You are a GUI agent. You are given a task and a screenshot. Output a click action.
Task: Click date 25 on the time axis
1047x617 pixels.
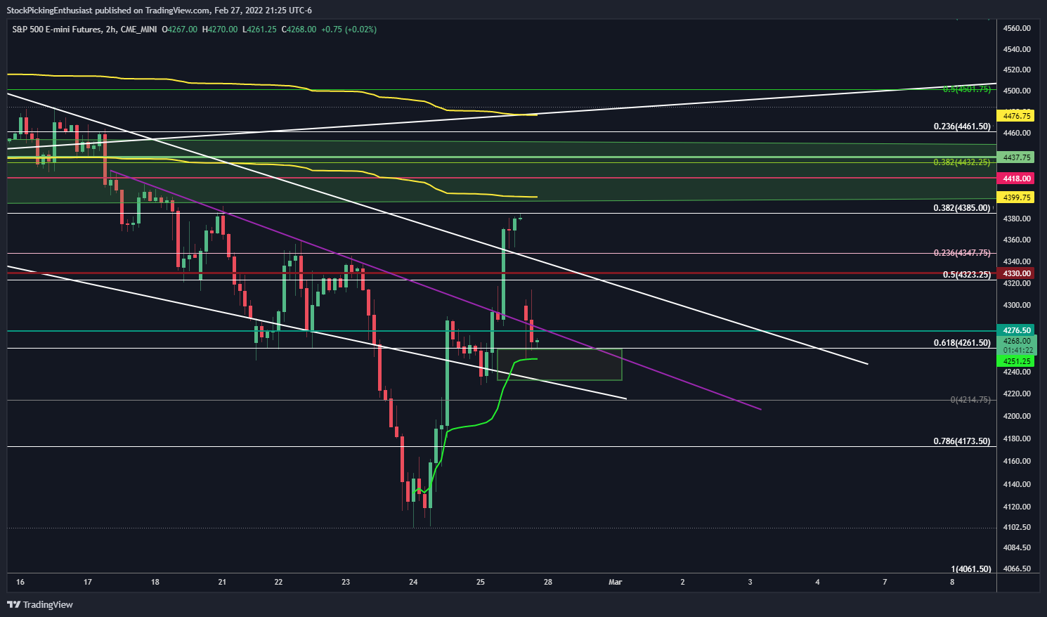click(481, 582)
